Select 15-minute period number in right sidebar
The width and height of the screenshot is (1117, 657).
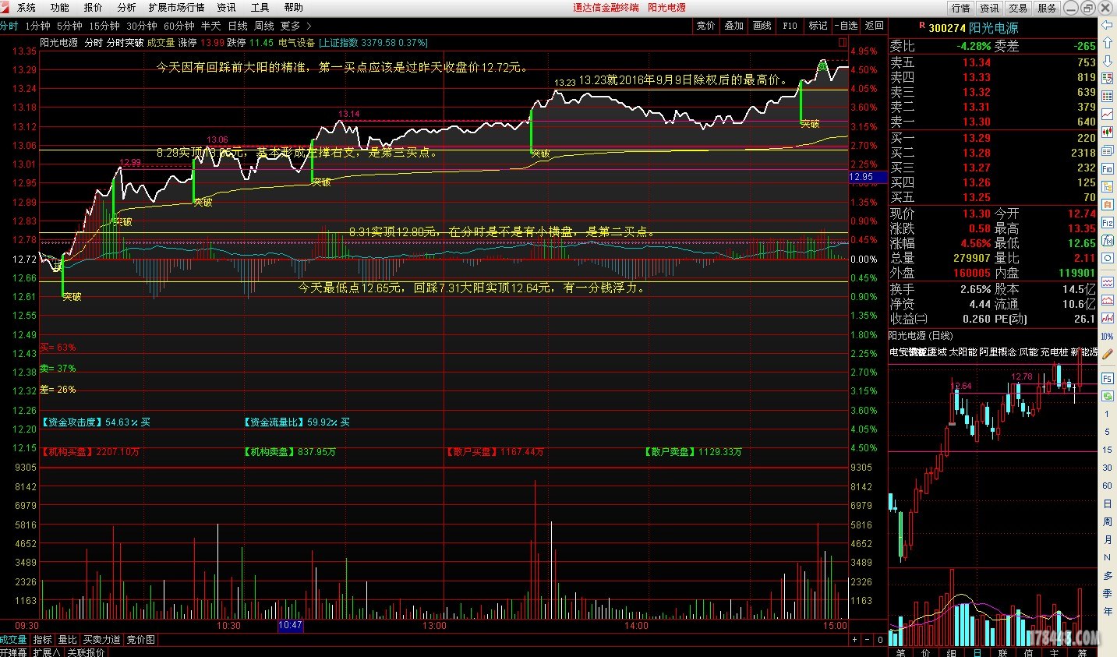click(1107, 450)
